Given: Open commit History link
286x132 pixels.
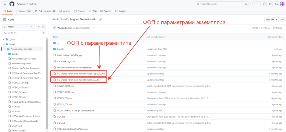Looking at the screenshot, I should (277, 28).
